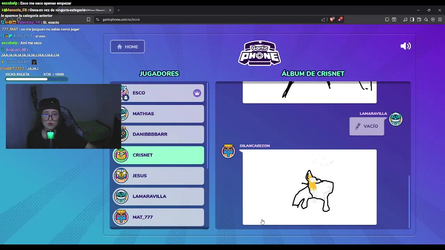Open the Brave Shields lion icon

click(332, 19)
